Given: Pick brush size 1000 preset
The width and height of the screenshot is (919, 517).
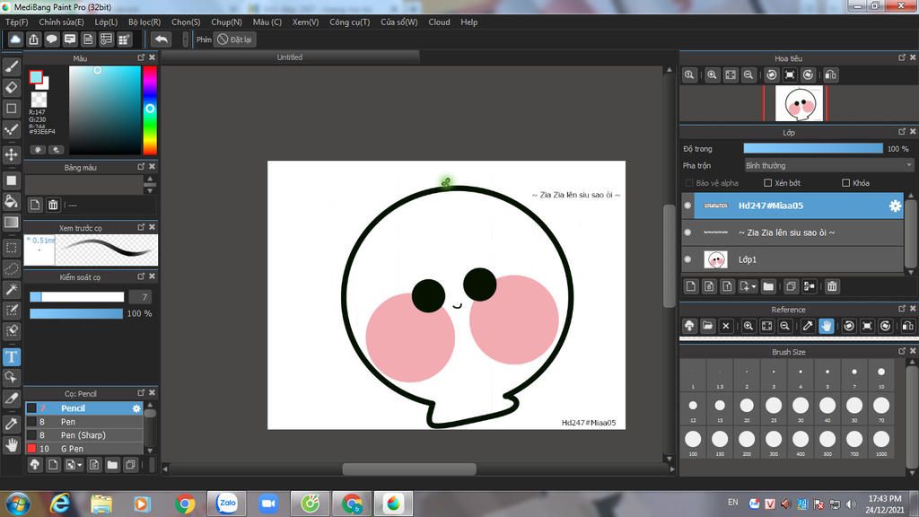Looking at the screenshot, I should [x=881, y=442].
